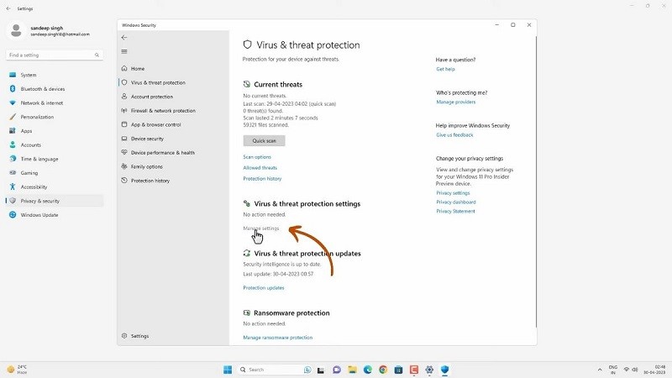
Task: Open Protection history link under Current threats
Action: tap(262, 179)
